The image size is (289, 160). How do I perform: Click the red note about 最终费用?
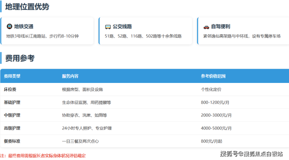pyautogui.click(x=43, y=155)
